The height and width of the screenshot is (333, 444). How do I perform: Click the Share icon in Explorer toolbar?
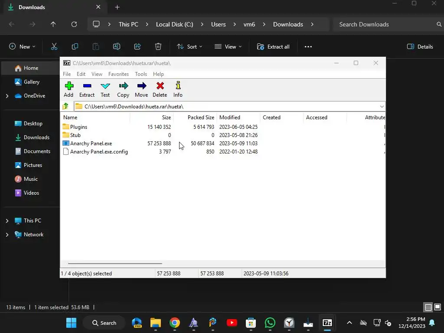point(137,46)
